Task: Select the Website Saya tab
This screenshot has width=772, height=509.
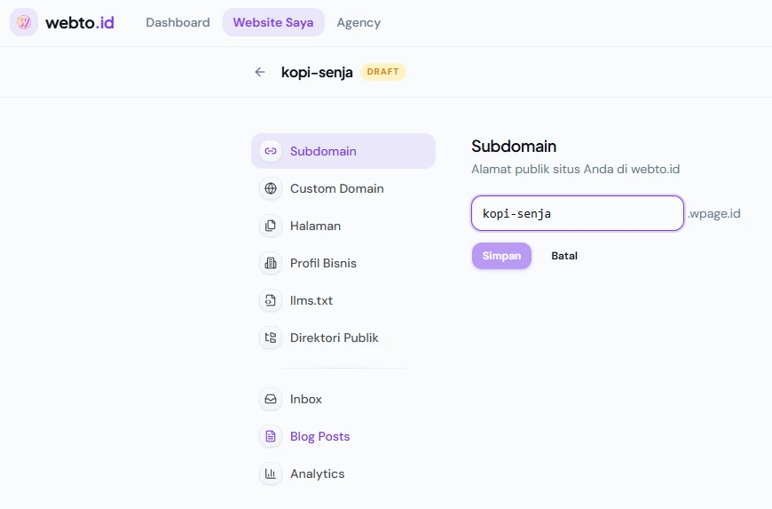Action: pyautogui.click(x=273, y=22)
